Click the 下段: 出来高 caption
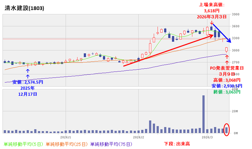The image size is (252, 149). 177,144
